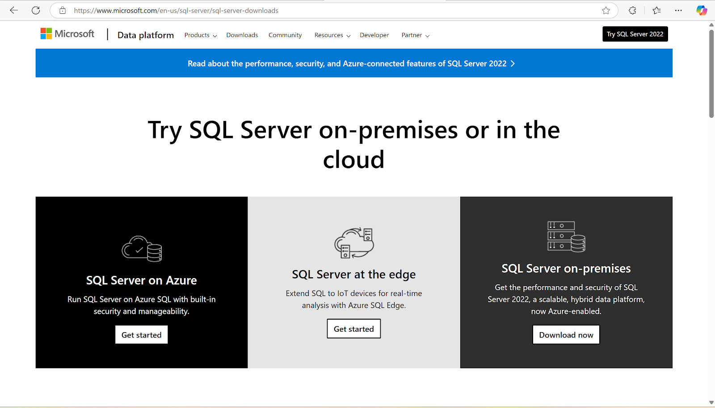The width and height of the screenshot is (715, 408).
Task: Click the SQL Server on-premises heading
Action: 566,268
